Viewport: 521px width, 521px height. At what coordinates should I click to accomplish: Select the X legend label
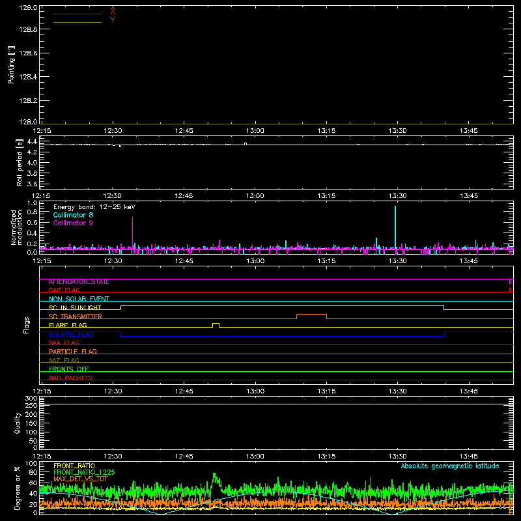pos(113,12)
